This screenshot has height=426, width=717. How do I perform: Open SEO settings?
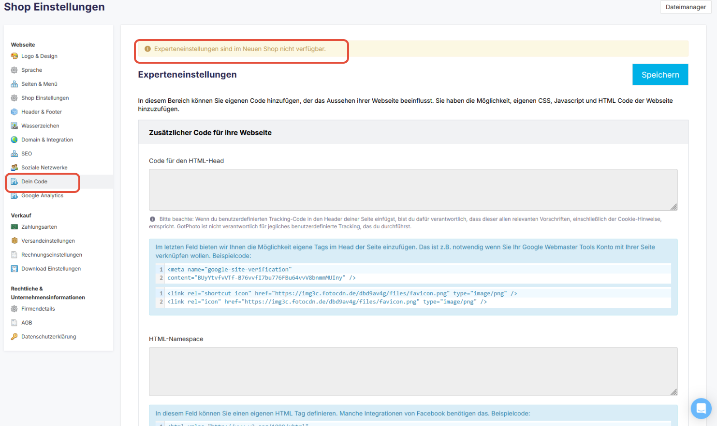(x=27, y=154)
